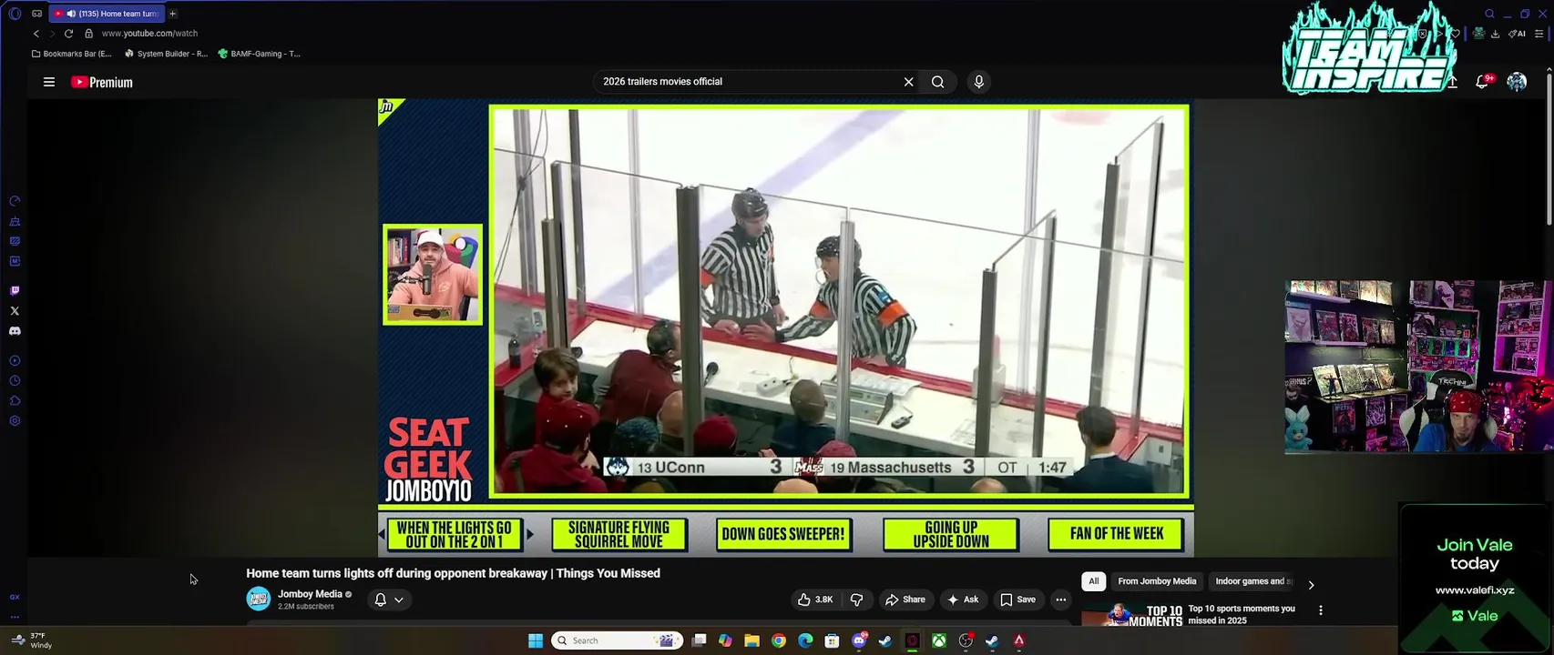Clear the YouTube search box text
The width and height of the screenshot is (1554, 655).
[x=908, y=82]
